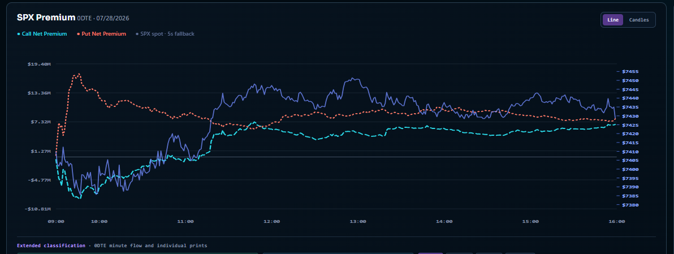Image resolution: width=674 pixels, height=254 pixels.
Task: Click the Extended classification heading
Action: [51, 246]
